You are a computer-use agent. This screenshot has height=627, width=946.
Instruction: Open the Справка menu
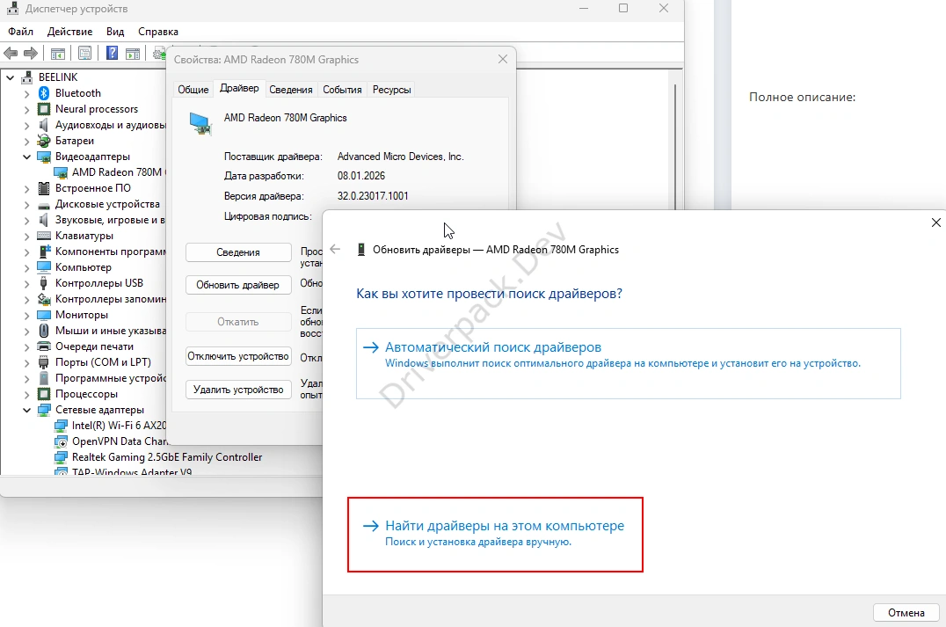pos(158,32)
